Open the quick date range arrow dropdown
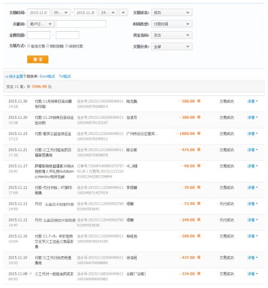268x288 pixels. (124, 13)
